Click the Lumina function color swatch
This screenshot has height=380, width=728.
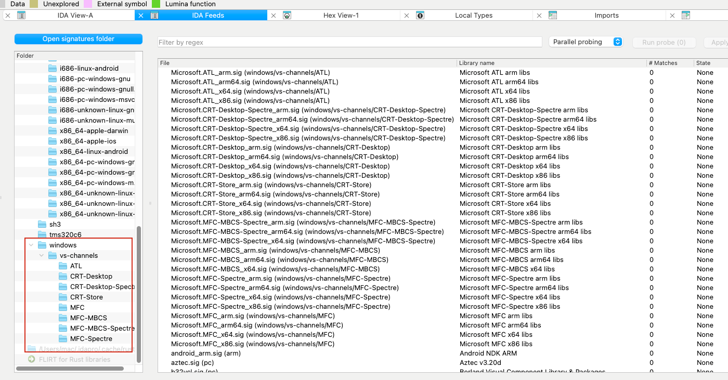(x=156, y=4)
